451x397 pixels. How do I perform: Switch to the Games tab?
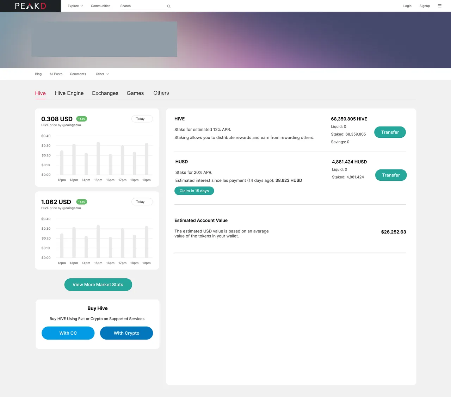(x=135, y=93)
